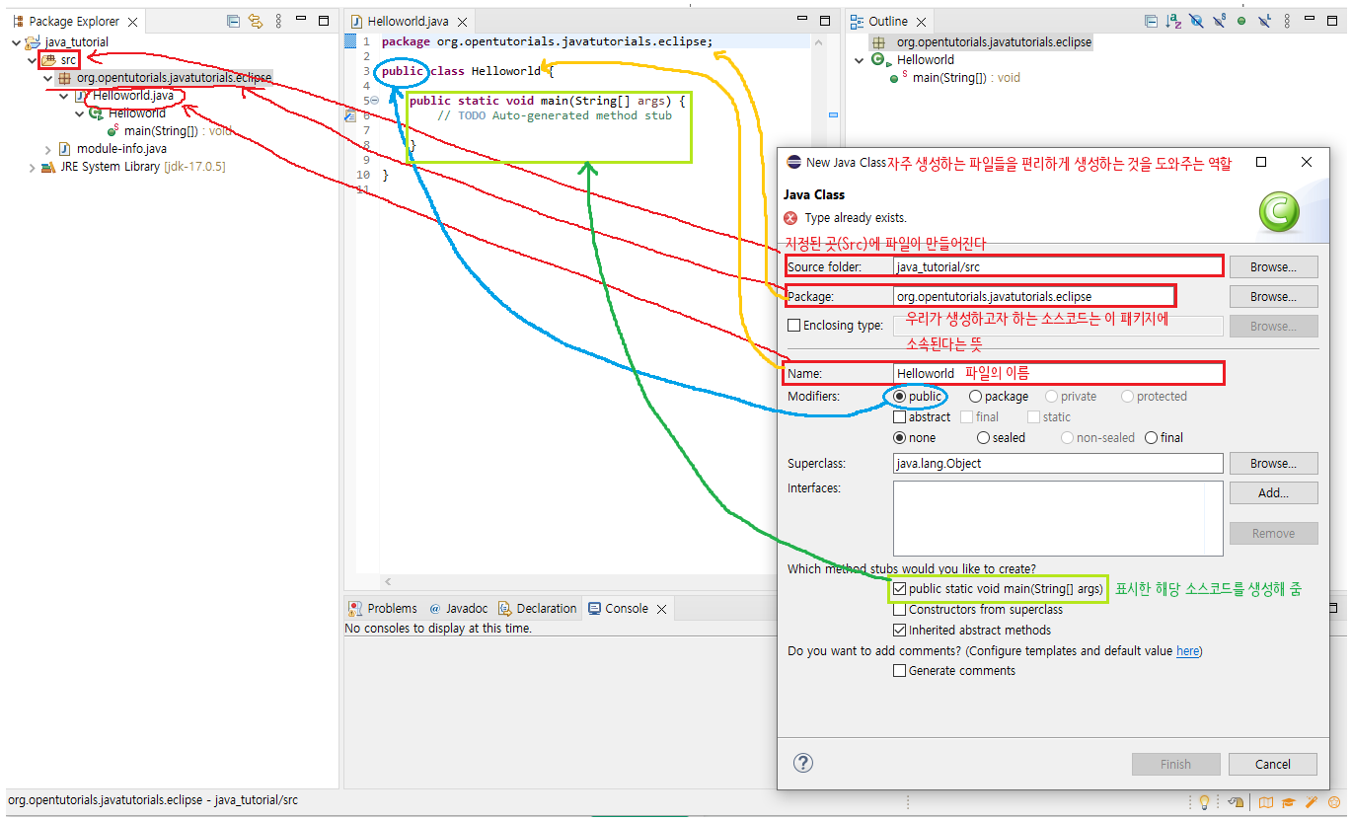
Task: Activate the Outline view tab
Action: pos(880,22)
